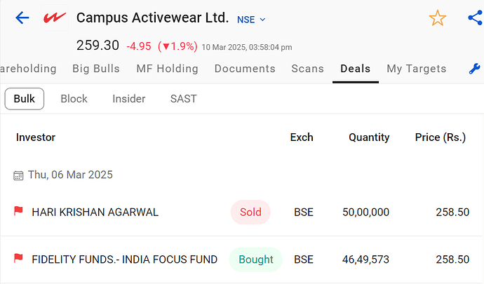Switch to the My Targets tab
This screenshot has height=284, width=484.
tap(417, 69)
